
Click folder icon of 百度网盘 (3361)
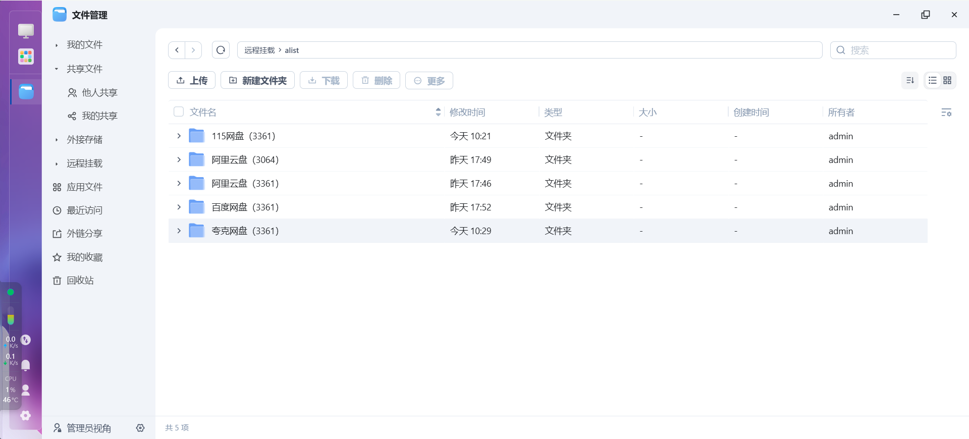[x=196, y=207]
